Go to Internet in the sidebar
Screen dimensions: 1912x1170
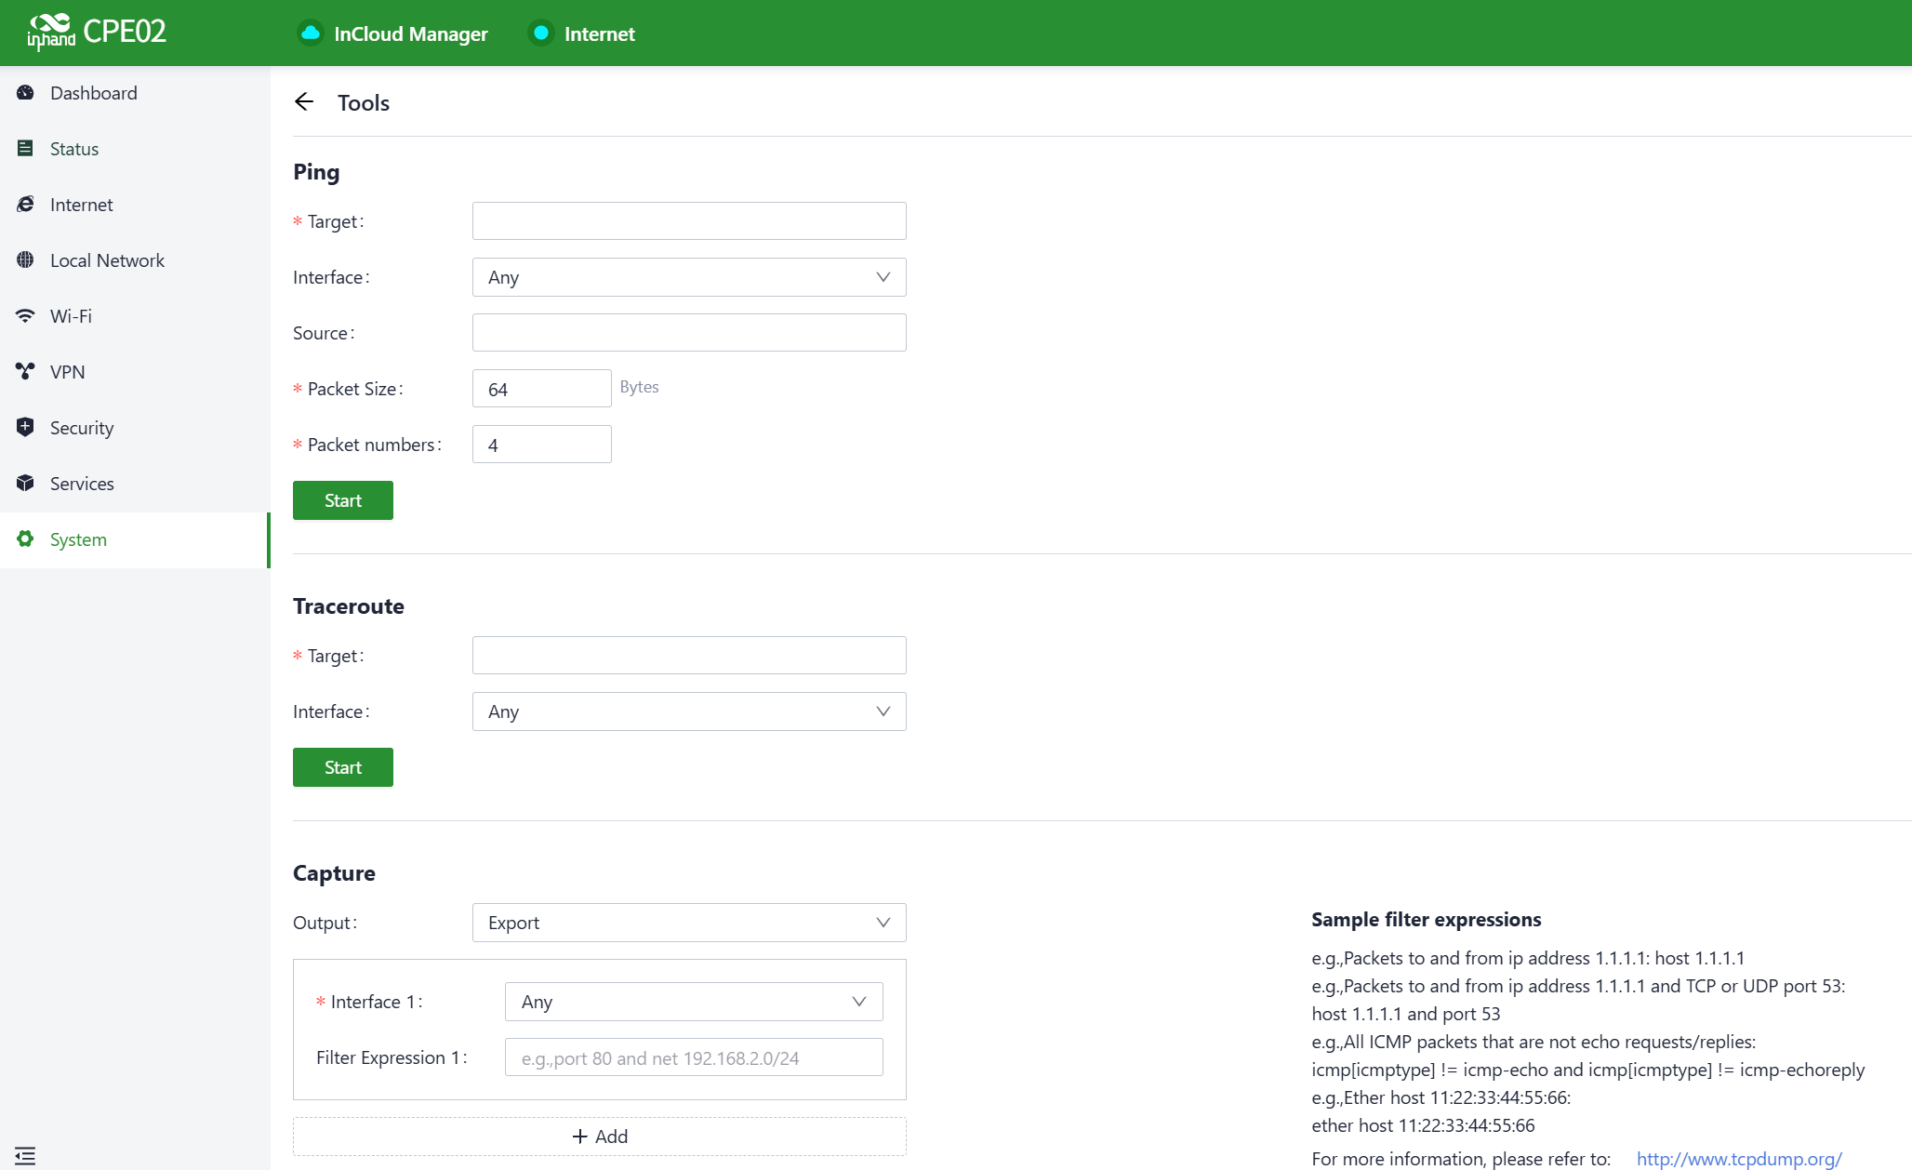point(82,205)
